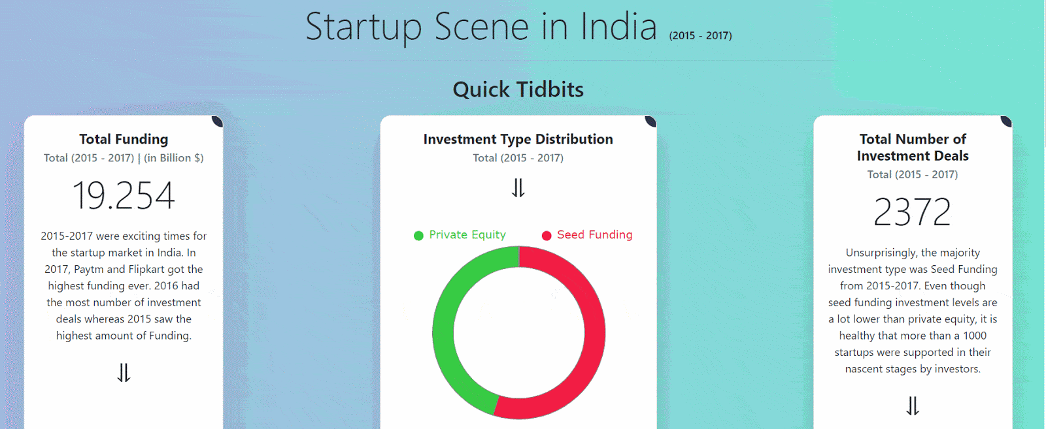The height and width of the screenshot is (429, 1046).
Task: Click the Total Funding card heading
Action: pos(123,139)
